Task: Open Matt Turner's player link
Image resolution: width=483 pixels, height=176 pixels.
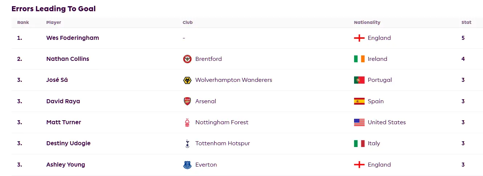Action: tap(64, 122)
